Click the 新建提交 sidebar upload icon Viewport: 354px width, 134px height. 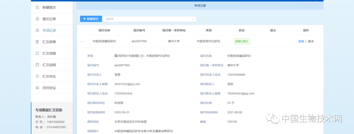[37, 7]
